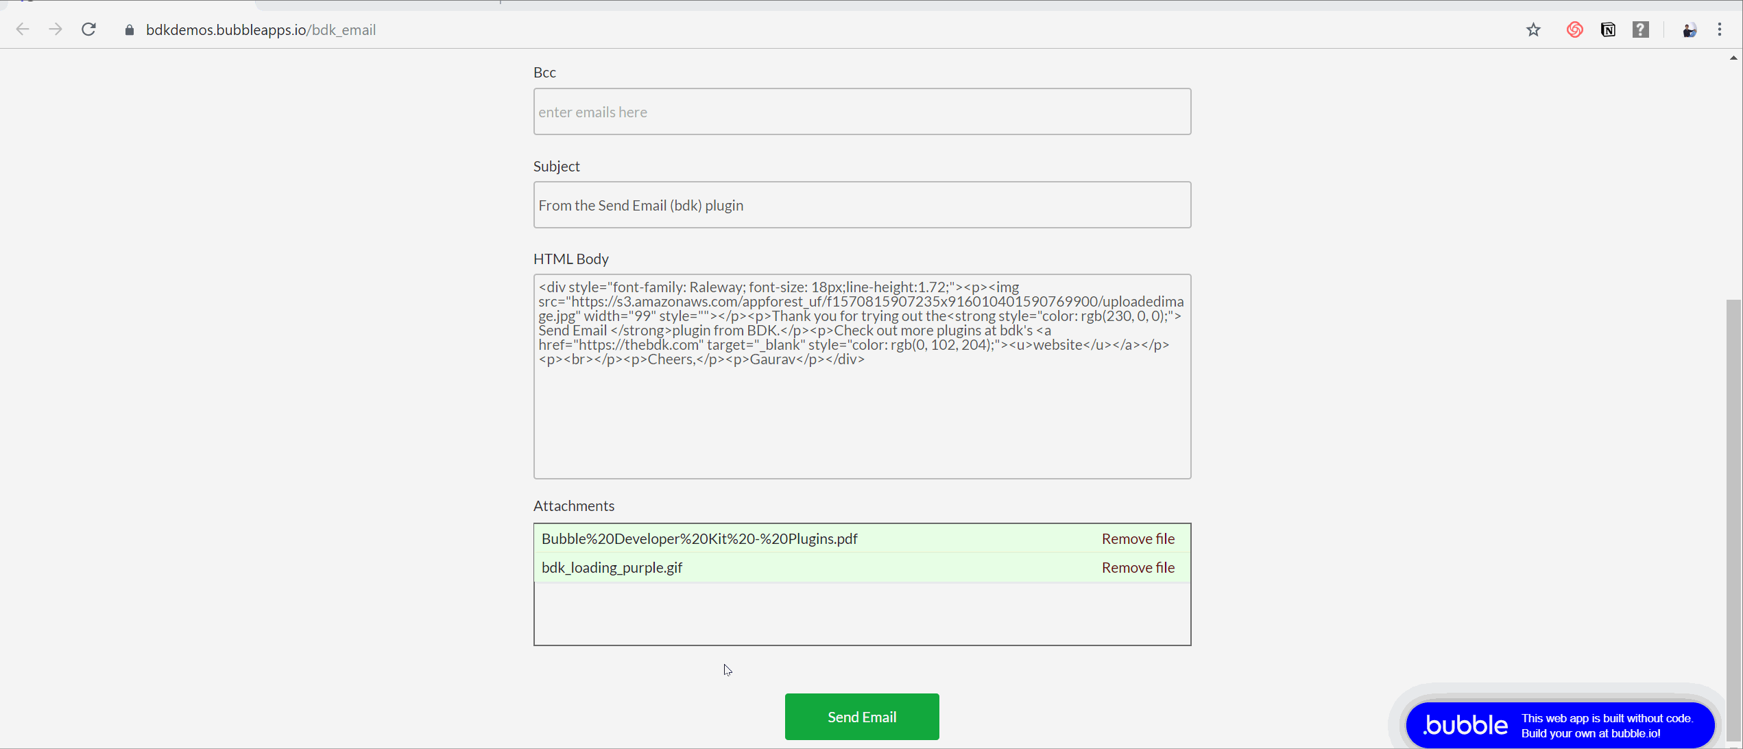
Task: Click inside the HTML Body textarea
Action: 862,418
